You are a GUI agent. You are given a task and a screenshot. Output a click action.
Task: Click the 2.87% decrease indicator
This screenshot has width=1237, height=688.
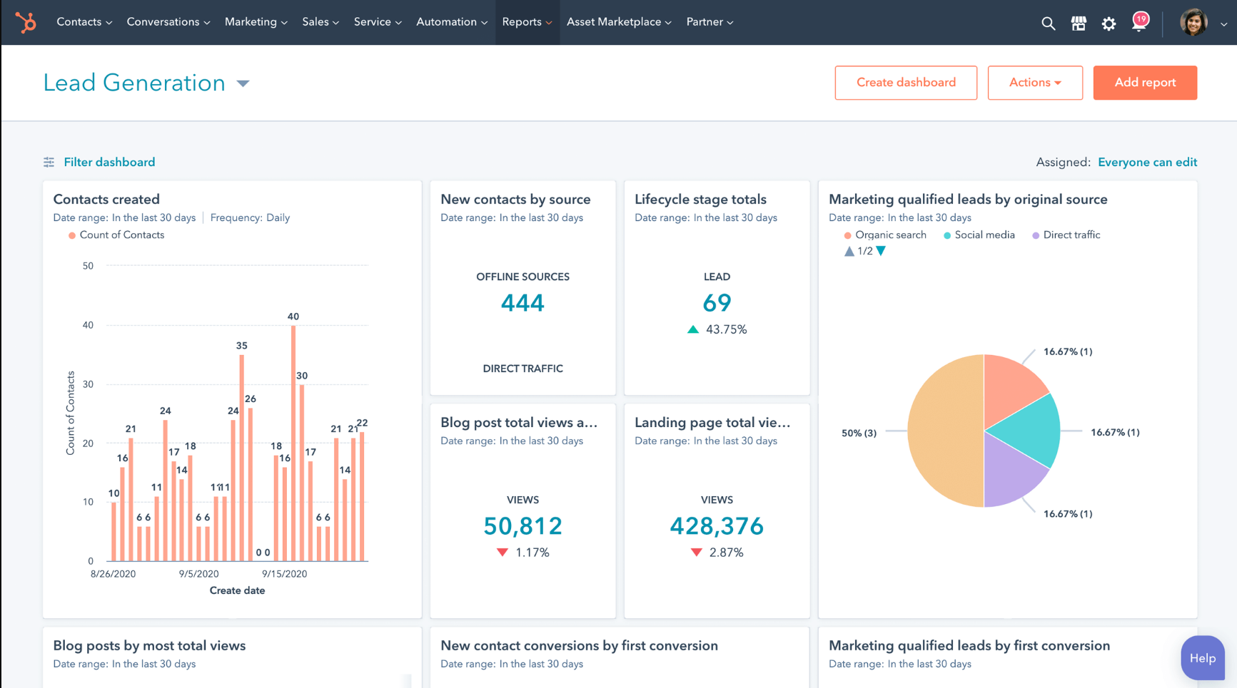pos(717,553)
